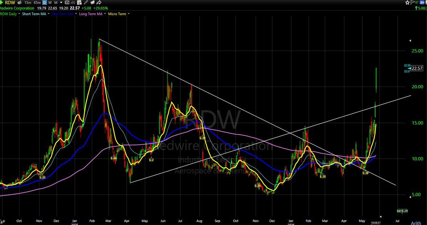This screenshot has width=427, height=225.
Task: Expand the Mid Term MA menu
Action: (76, 14)
